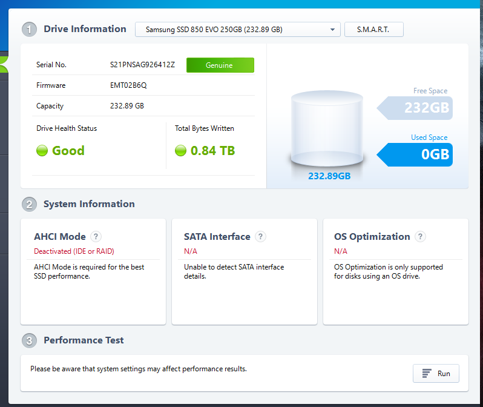This screenshot has width=483, height=407.
Task: Click the N/A status under SATA Interface
Action: coord(191,251)
